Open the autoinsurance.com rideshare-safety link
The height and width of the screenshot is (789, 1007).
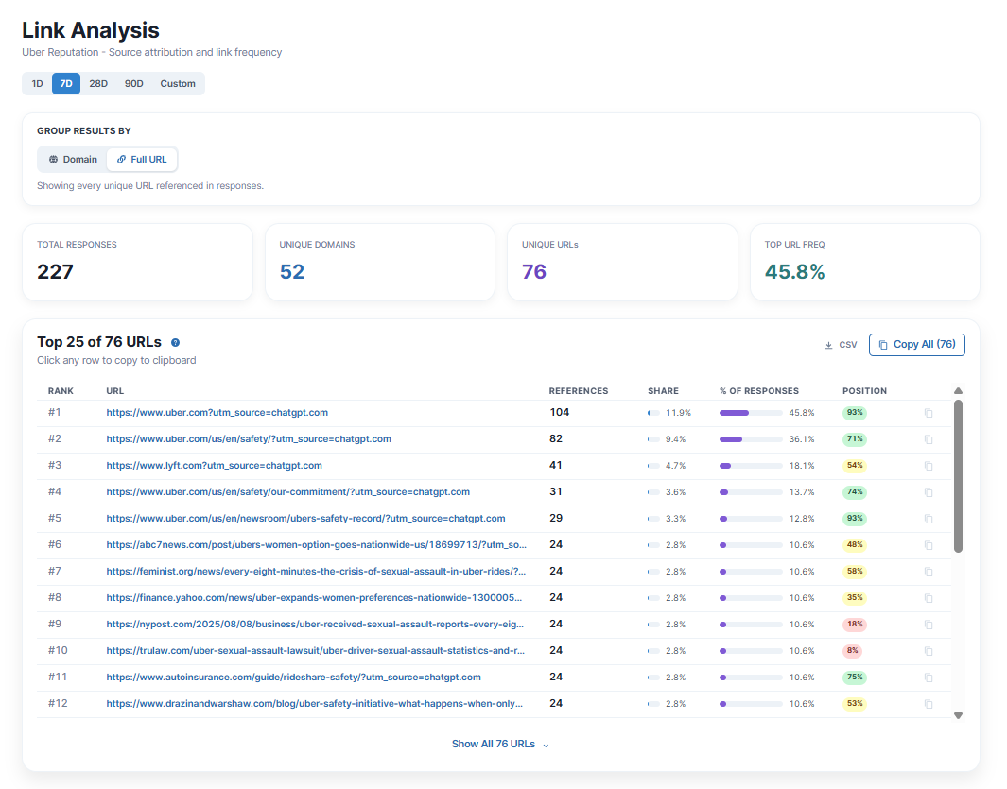[293, 677]
